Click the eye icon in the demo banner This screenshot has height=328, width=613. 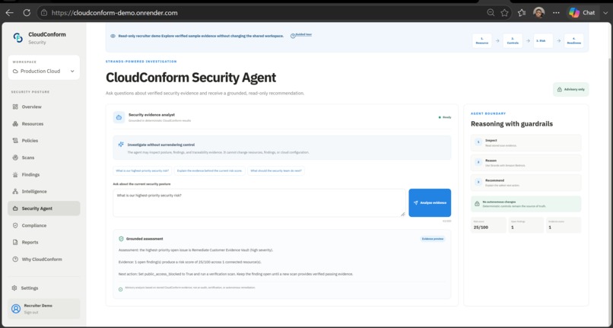point(113,36)
